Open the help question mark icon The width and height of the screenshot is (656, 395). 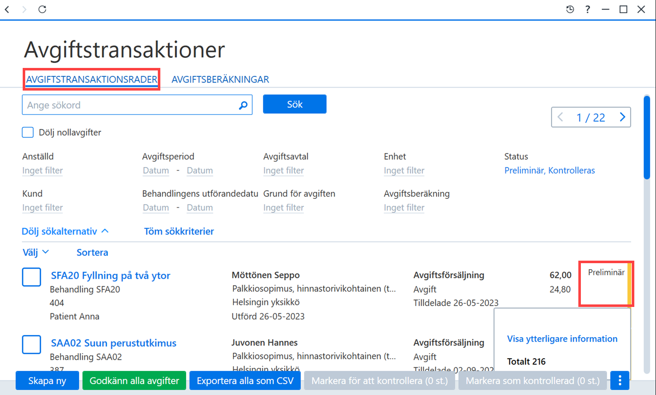click(x=588, y=9)
